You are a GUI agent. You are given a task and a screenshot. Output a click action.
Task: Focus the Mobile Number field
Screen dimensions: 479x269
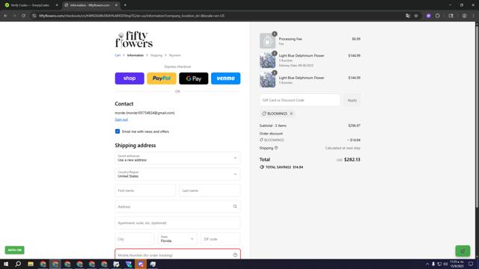177,255
